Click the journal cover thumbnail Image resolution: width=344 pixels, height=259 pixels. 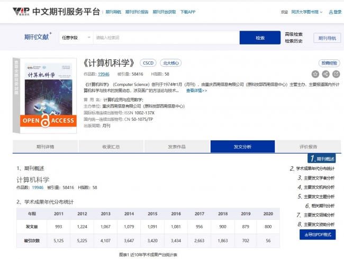[48, 96]
